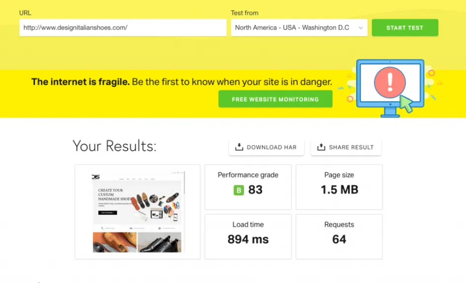Select the Load time 894 ms card
466x283 pixels.
pyautogui.click(x=248, y=236)
